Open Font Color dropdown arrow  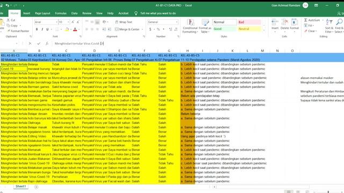pyautogui.click(x=79, y=29)
